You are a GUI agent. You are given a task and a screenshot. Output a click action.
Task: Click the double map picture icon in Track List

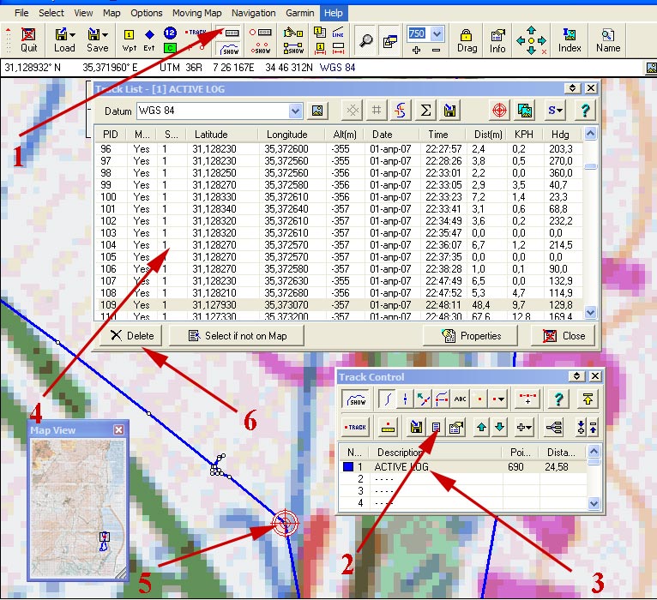[524, 111]
